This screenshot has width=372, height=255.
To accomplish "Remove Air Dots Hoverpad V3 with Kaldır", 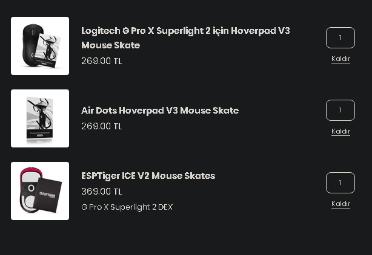I will click(x=340, y=132).
